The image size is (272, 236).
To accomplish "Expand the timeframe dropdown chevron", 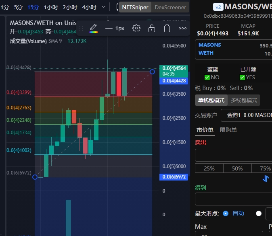I will coord(104,7).
